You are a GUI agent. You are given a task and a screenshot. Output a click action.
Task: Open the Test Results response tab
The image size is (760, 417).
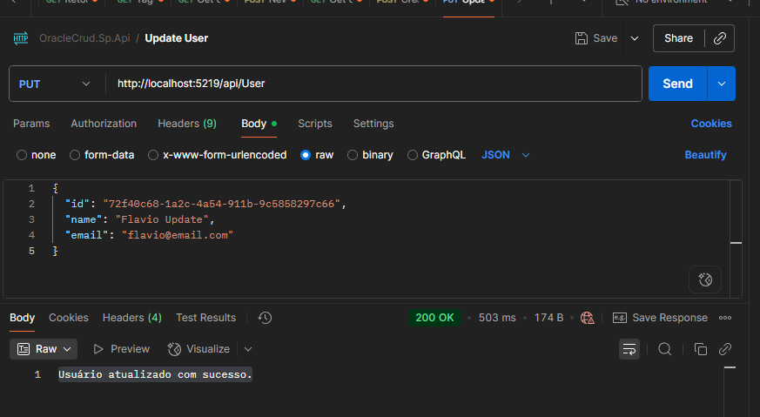click(x=205, y=318)
